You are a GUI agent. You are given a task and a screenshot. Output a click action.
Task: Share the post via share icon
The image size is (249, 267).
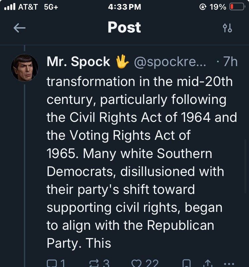coord(207,264)
